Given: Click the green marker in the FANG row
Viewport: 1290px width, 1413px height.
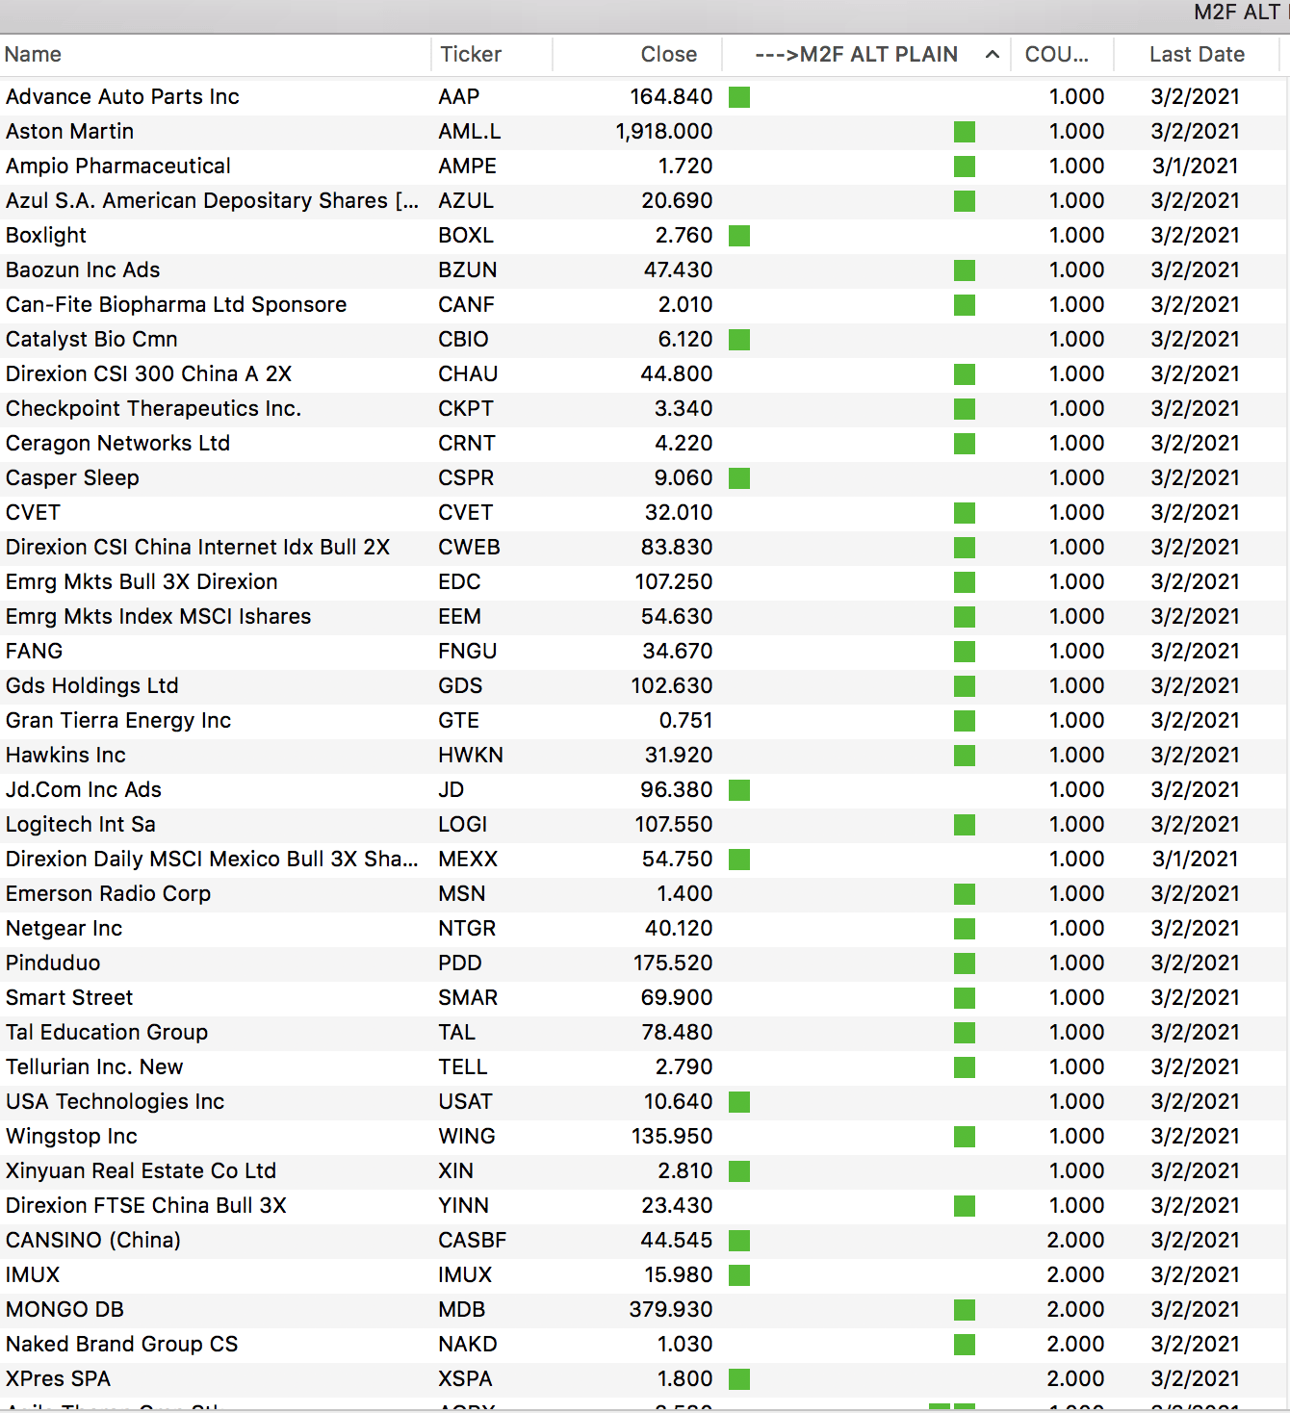Looking at the screenshot, I should [x=965, y=652].
